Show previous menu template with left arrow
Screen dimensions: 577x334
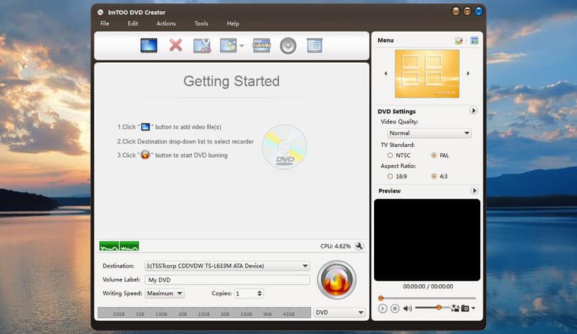point(386,74)
